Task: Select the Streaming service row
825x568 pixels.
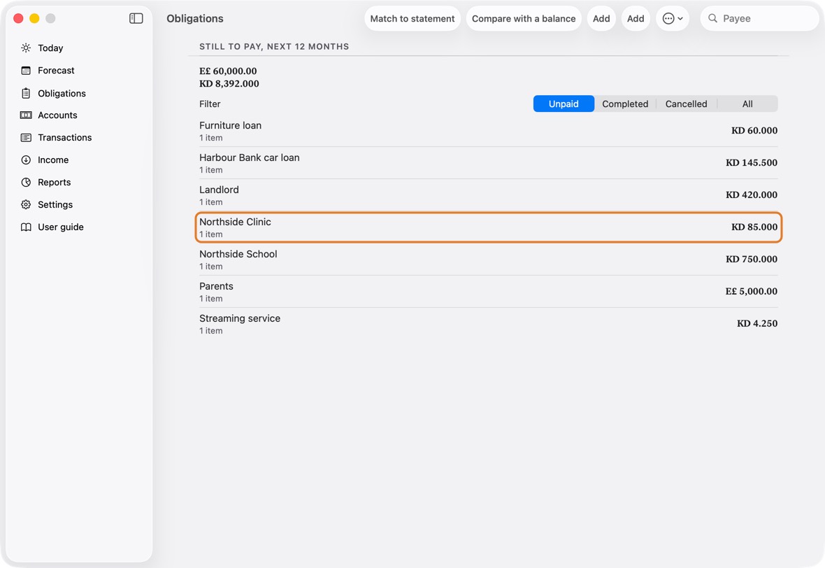Action: tap(488, 324)
